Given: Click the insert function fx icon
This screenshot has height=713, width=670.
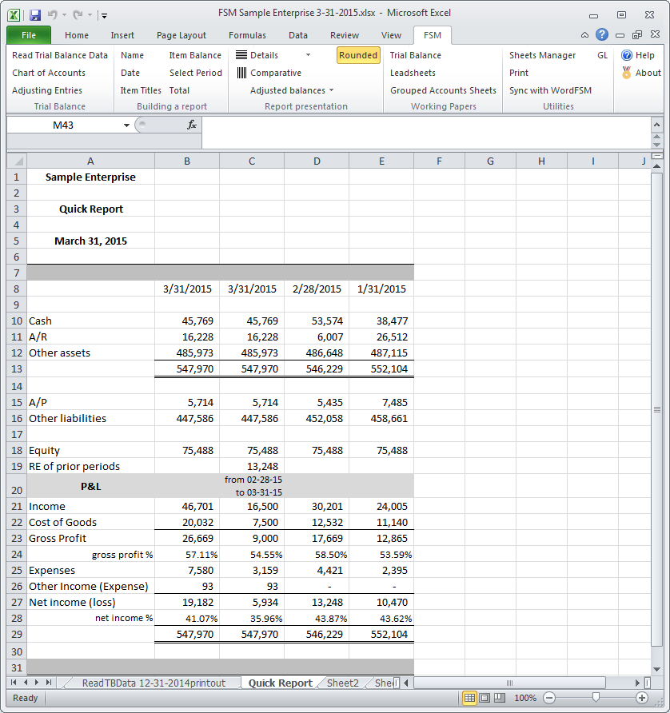Looking at the screenshot, I should 192,125.
